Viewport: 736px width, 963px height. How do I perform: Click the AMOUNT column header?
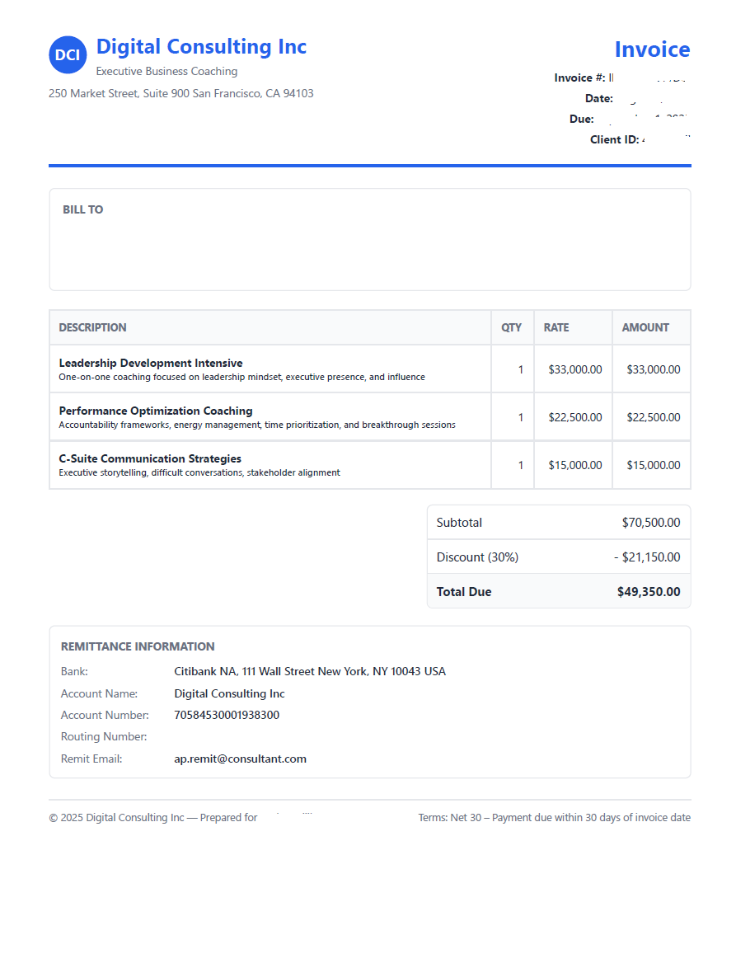pyautogui.click(x=645, y=327)
